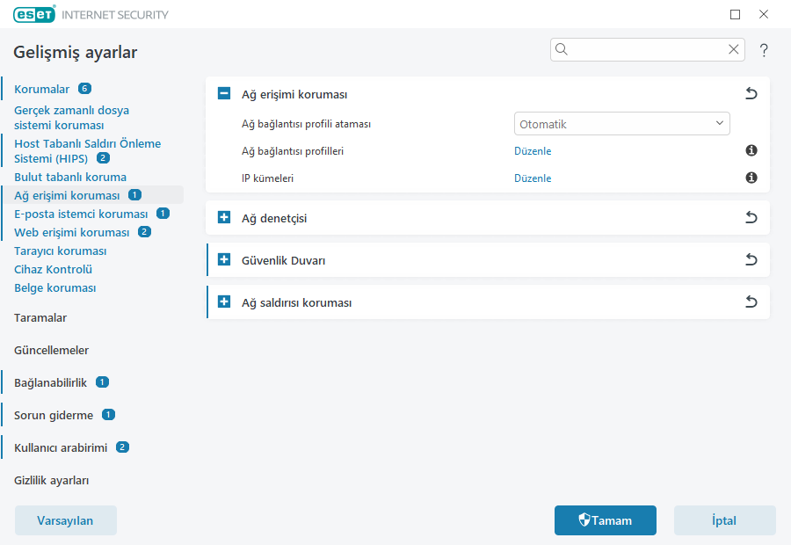The height and width of the screenshot is (545, 791).
Task: Confirm settings with Tamam
Action: (x=606, y=520)
